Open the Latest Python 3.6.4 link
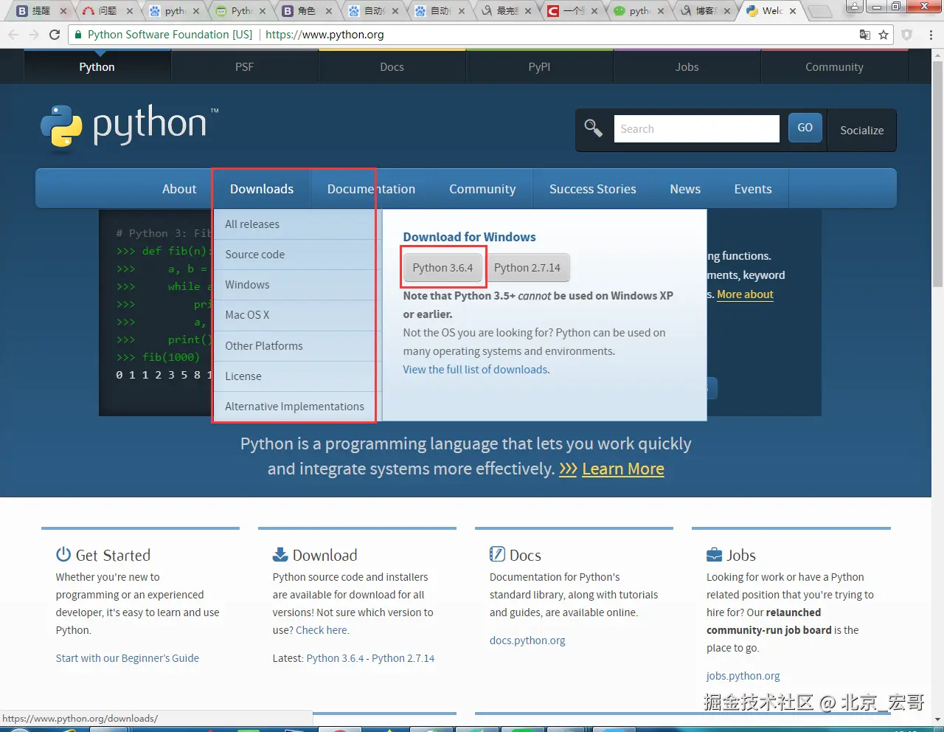Image resolution: width=944 pixels, height=732 pixels. pos(335,658)
